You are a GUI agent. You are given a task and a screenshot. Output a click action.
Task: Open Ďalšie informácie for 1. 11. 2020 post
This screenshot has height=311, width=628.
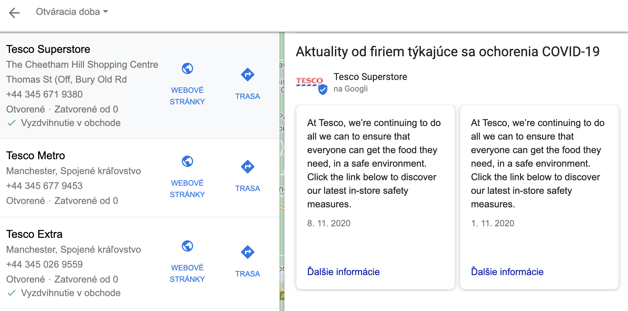tap(507, 272)
